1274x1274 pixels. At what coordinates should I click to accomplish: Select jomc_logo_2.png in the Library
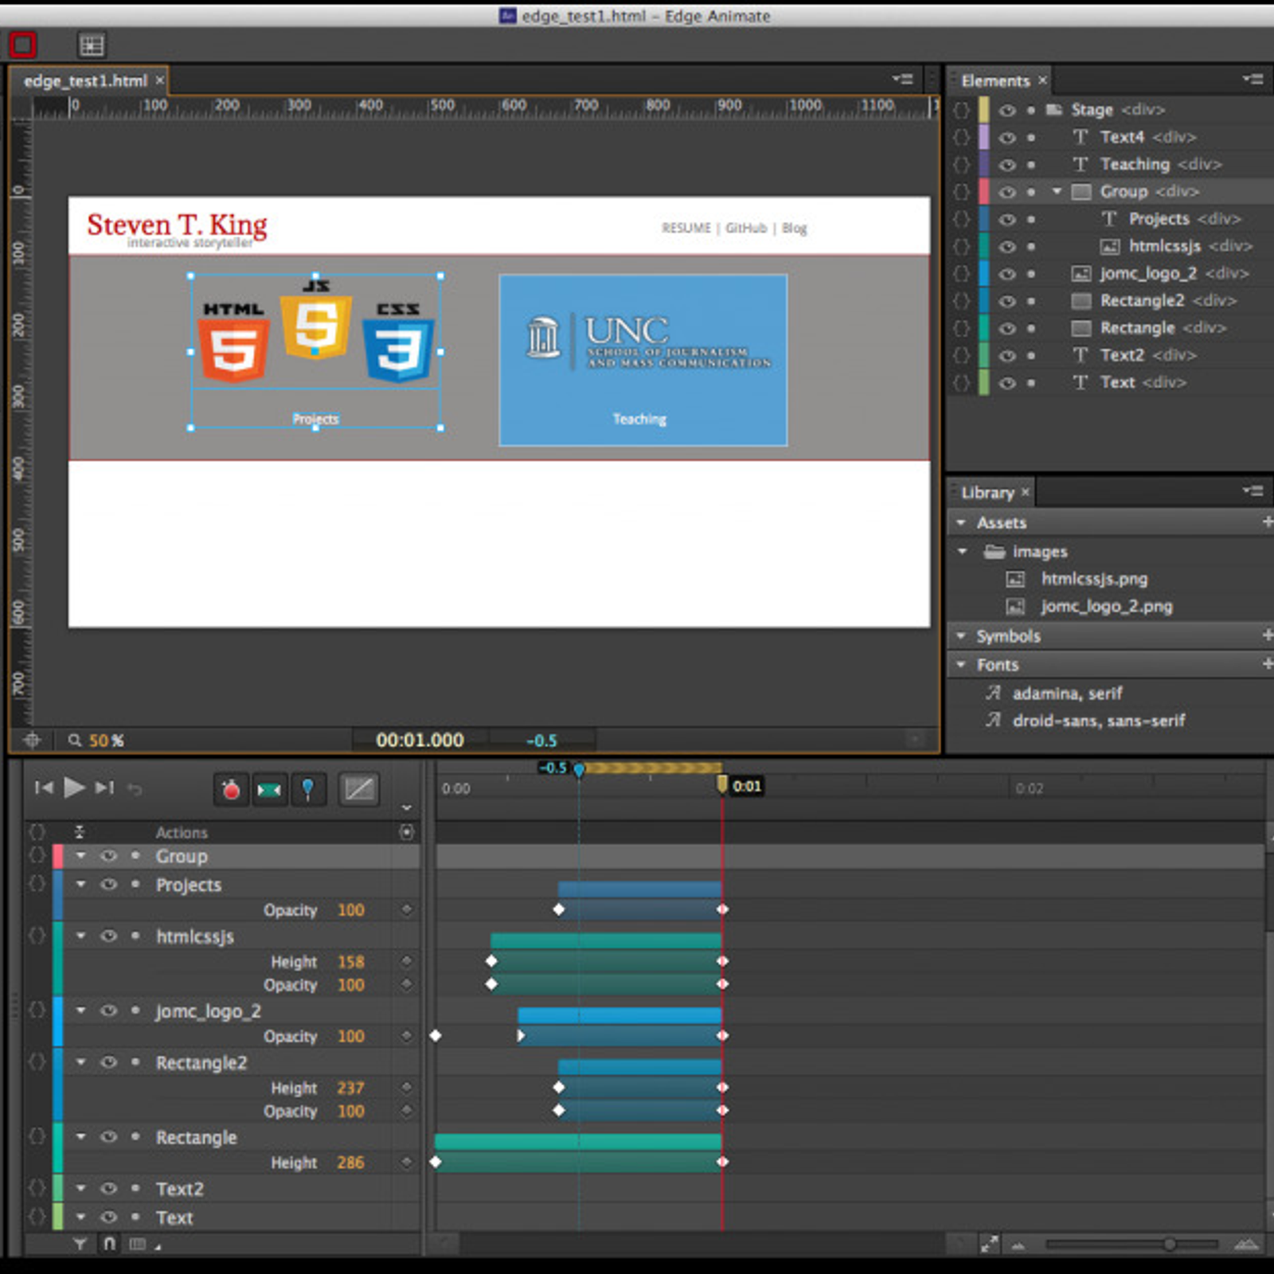click(1107, 607)
